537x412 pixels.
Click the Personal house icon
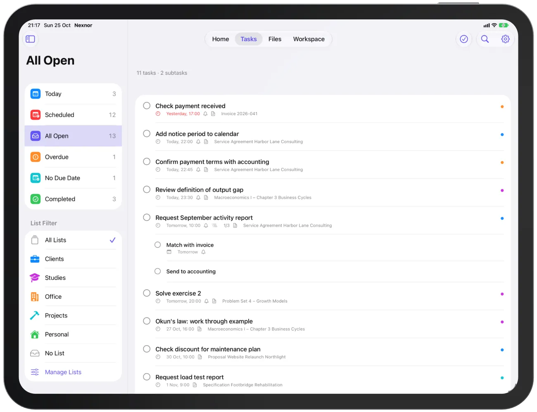[x=35, y=334]
